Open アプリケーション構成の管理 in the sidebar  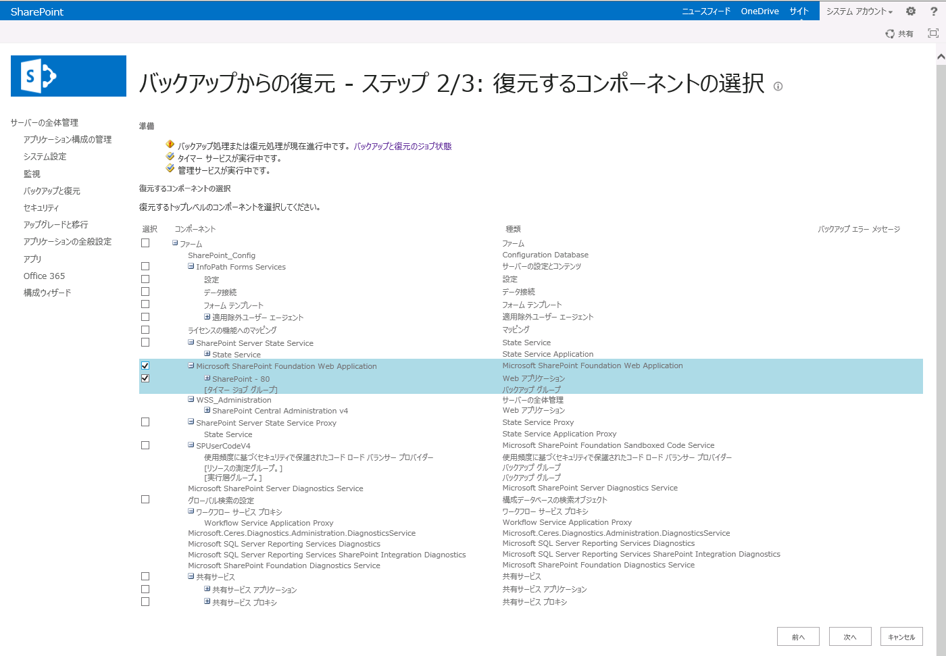point(68,140)
